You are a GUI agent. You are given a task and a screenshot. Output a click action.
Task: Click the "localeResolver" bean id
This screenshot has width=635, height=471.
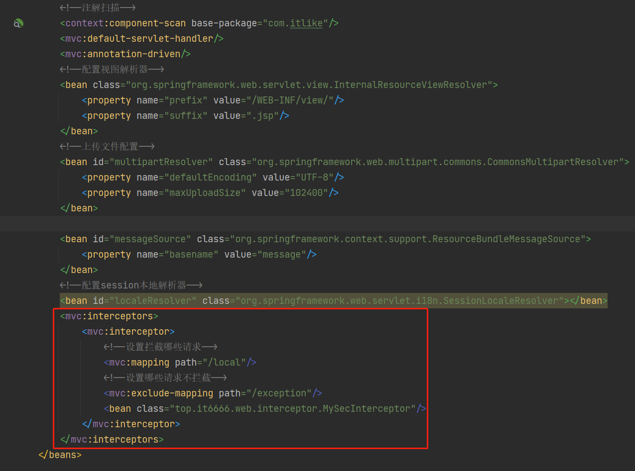coord(153,300)
